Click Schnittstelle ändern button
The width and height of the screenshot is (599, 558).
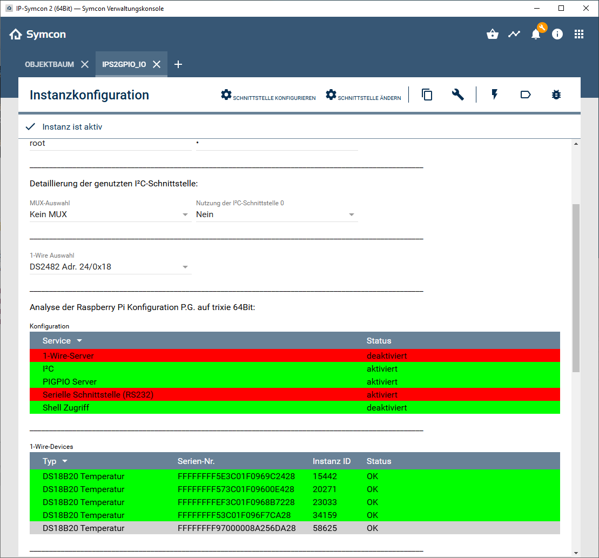[363, 95]
